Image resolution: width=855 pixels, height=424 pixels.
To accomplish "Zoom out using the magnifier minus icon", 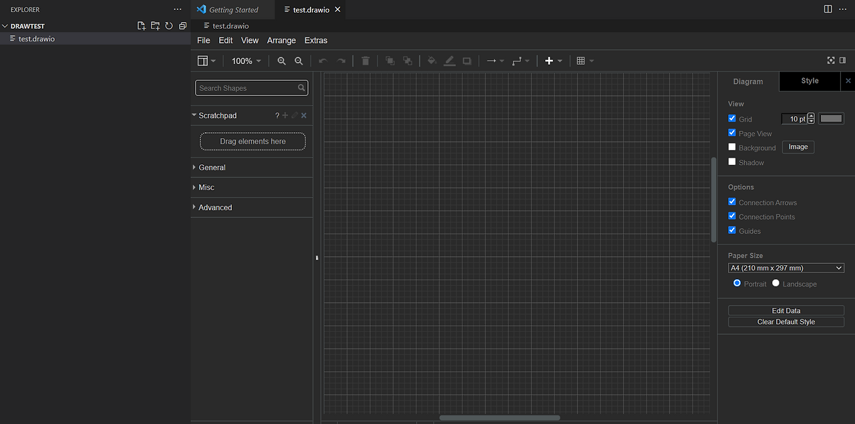I will (299, 61).
